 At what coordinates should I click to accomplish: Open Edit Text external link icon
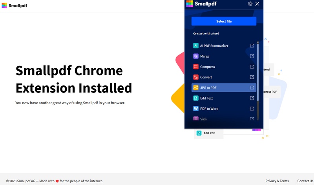click(252, 98)
